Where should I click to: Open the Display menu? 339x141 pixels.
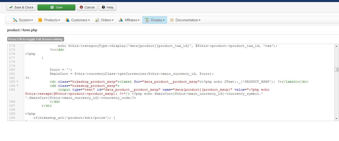pyautogui.click(x=155, y=20)
